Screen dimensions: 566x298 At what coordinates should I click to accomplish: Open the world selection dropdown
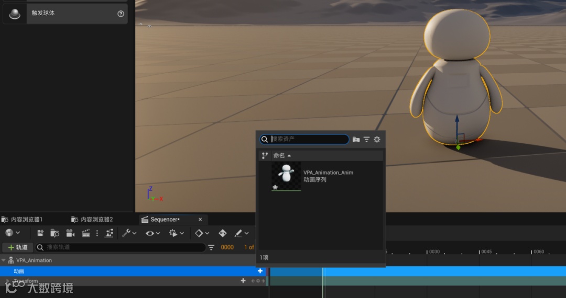(x=13, y=233)
